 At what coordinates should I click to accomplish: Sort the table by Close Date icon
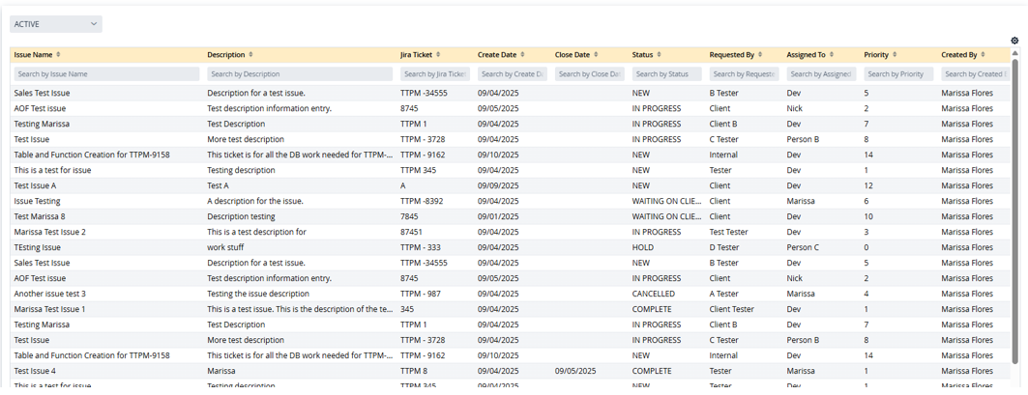tap(596, 55)
